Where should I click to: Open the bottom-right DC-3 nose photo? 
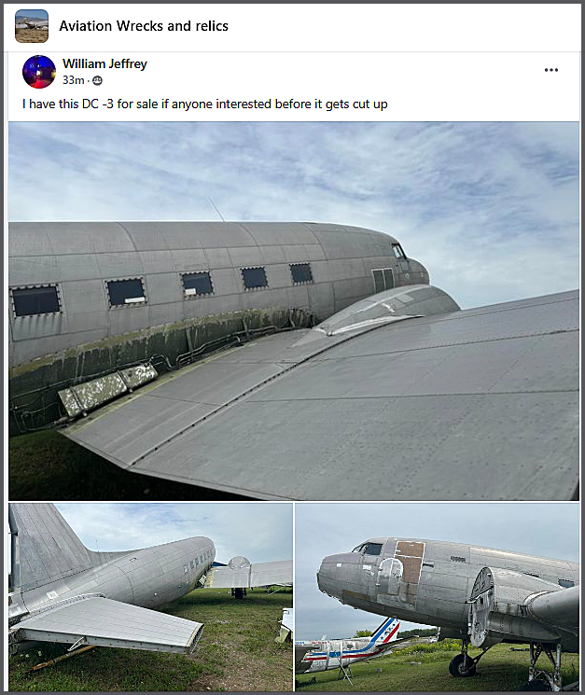coord(438,597)
